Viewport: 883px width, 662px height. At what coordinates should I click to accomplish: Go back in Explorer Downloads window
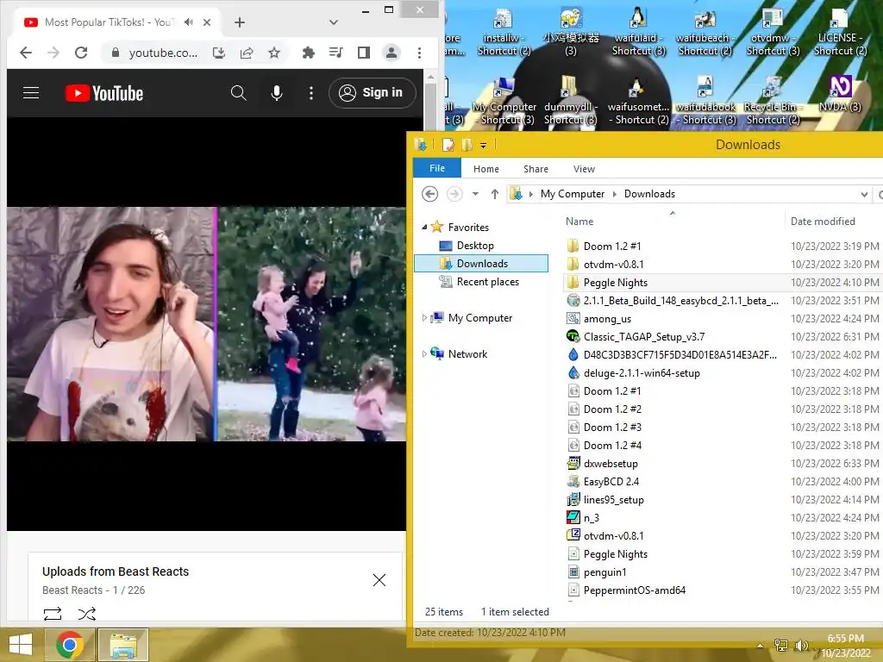(429, 194)
